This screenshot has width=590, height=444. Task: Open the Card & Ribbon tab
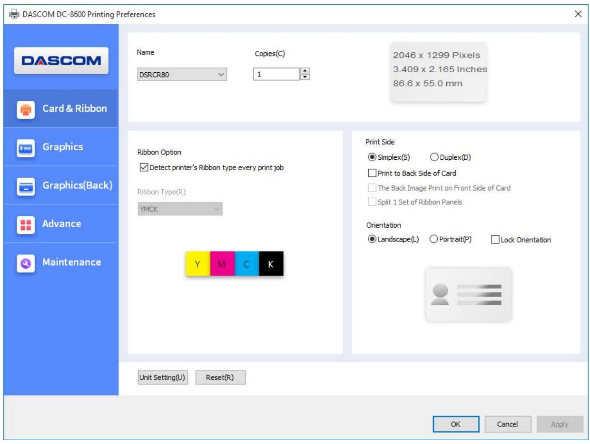tap(61, 108)
